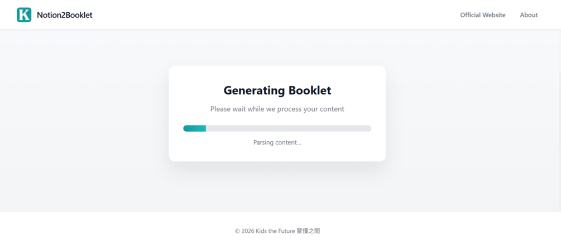Click the teal K logo icon
Viewport: 561px width, 249px height.
[x=24, y=15]
